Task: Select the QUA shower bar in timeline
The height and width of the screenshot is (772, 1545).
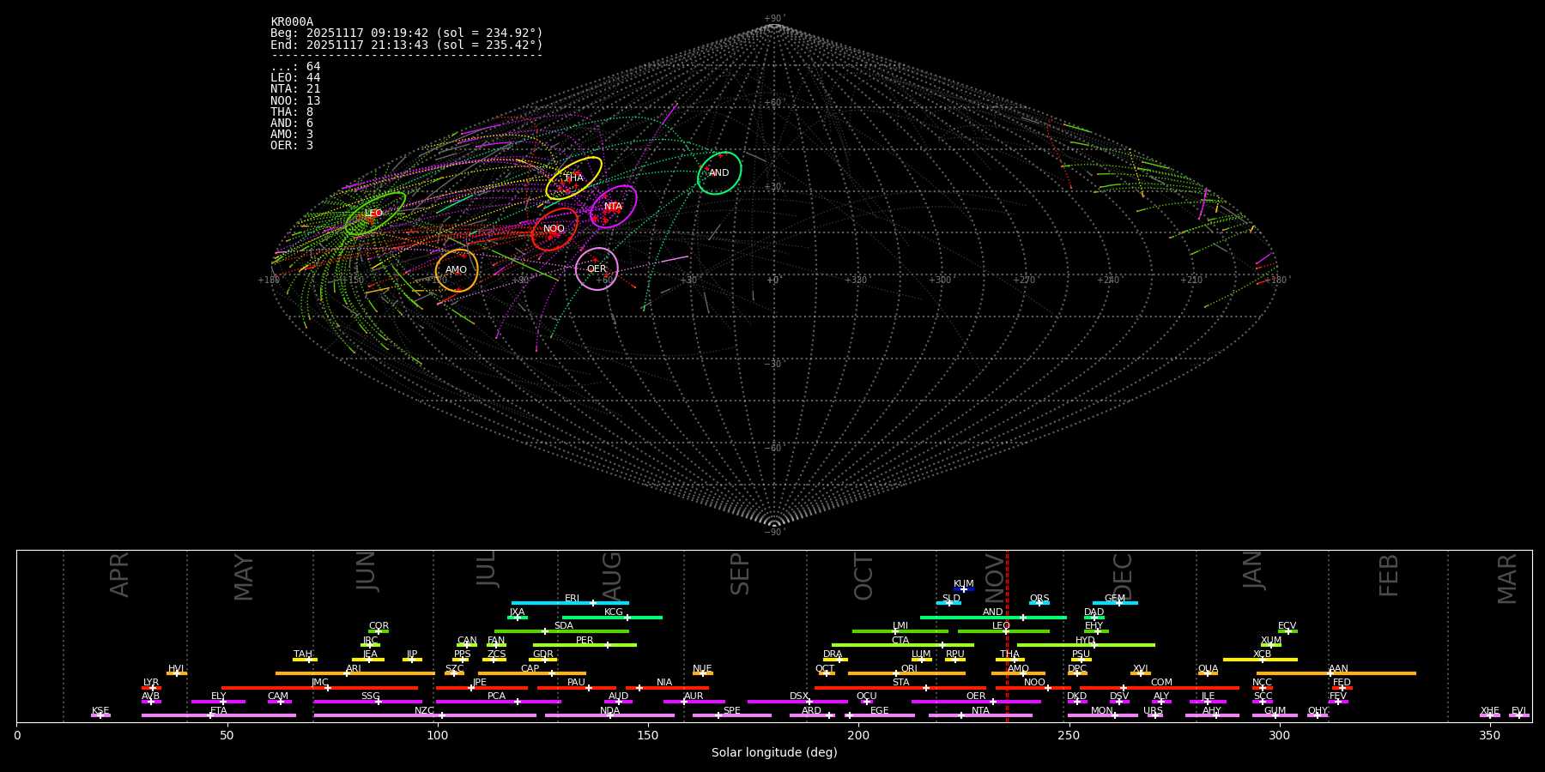Action: 1208,673
